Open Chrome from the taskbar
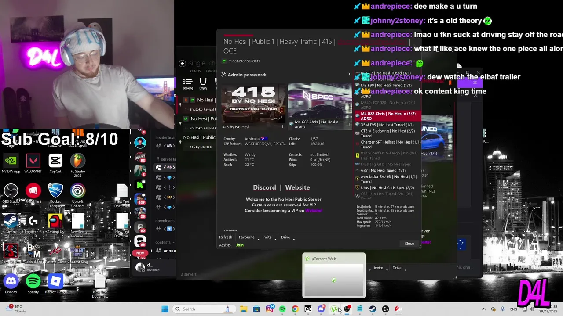This screenshot has height=316, width=563. click(295, 309)
